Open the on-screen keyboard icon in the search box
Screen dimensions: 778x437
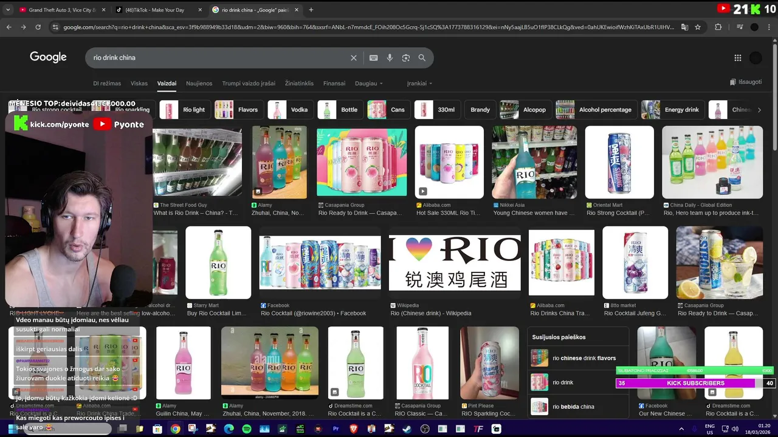point(374,58)
